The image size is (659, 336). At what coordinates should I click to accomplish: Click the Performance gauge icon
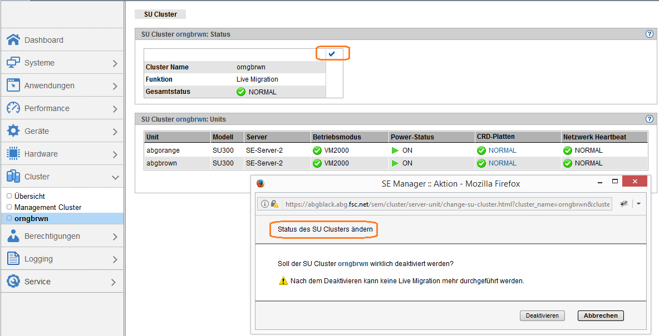13,108
